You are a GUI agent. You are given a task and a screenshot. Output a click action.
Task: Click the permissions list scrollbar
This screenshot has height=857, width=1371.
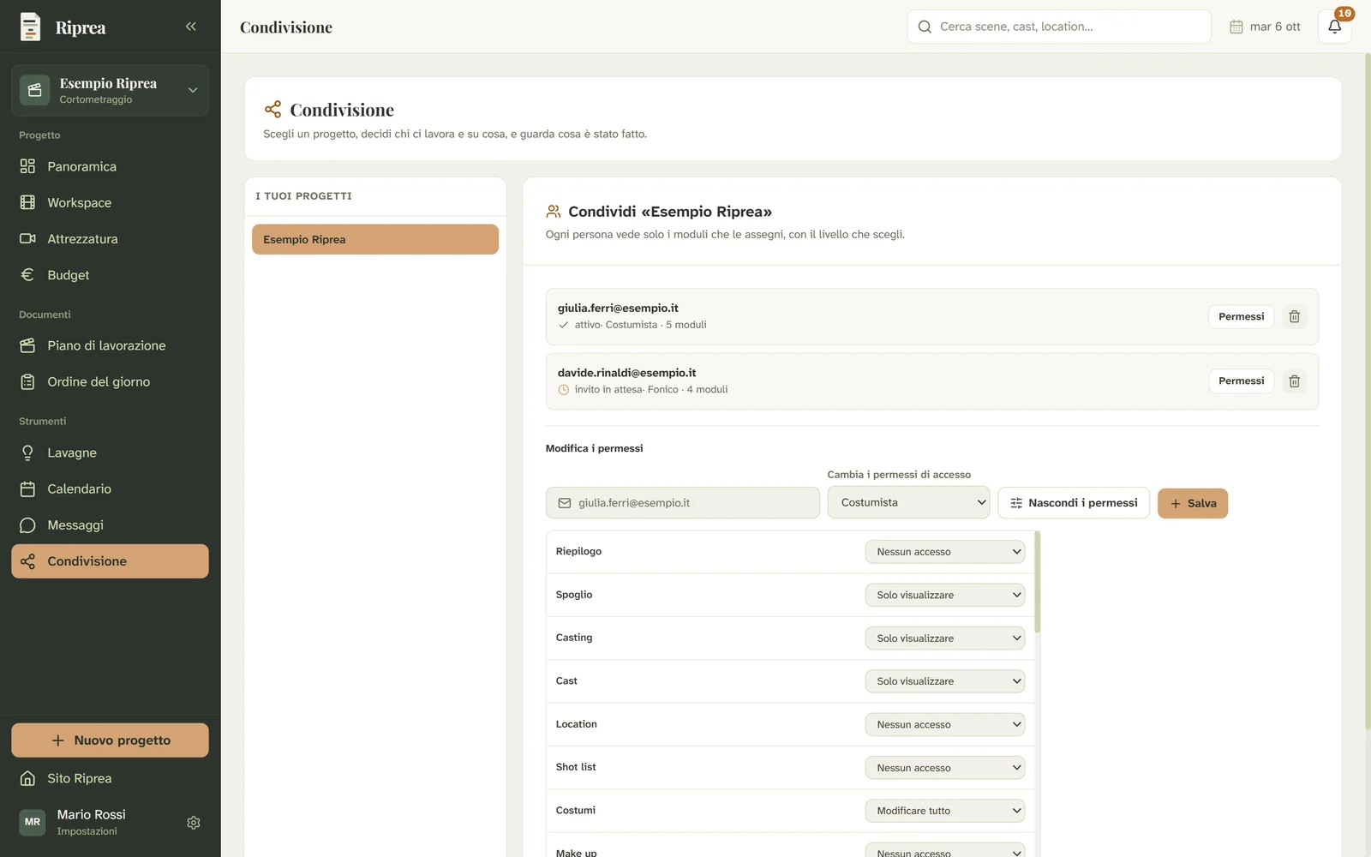point(1037,583)
